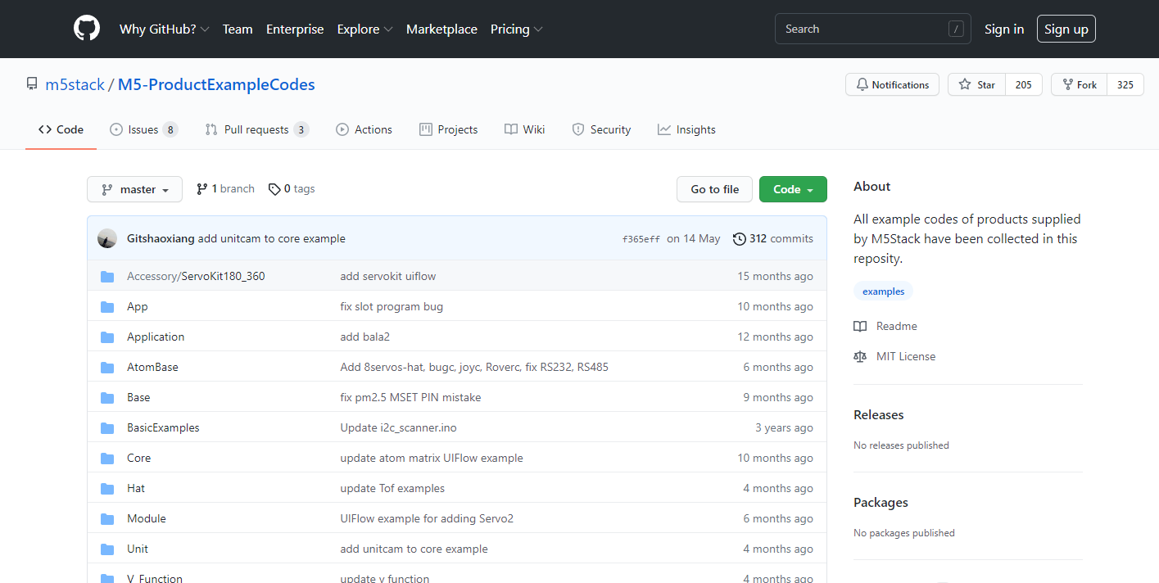Image resolution: width=1159 pixels, height=583 pixels.
Task: Switch to the Projects tab
Action: click(x=448, y=129)
